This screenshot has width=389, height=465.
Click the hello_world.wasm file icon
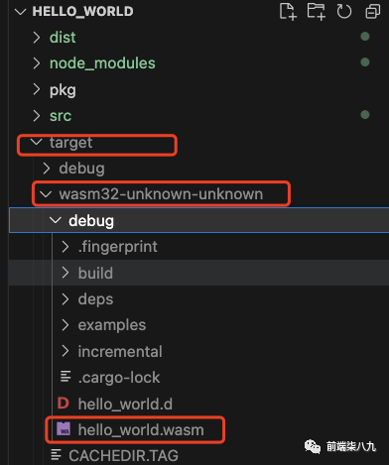click(x=64, y=428)
